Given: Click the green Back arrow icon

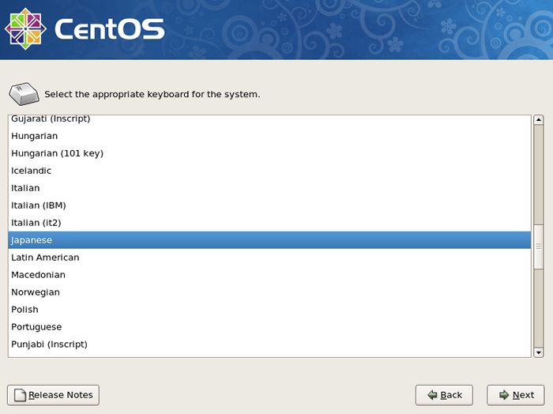Looking at the screenshot, I should [432, 395].
